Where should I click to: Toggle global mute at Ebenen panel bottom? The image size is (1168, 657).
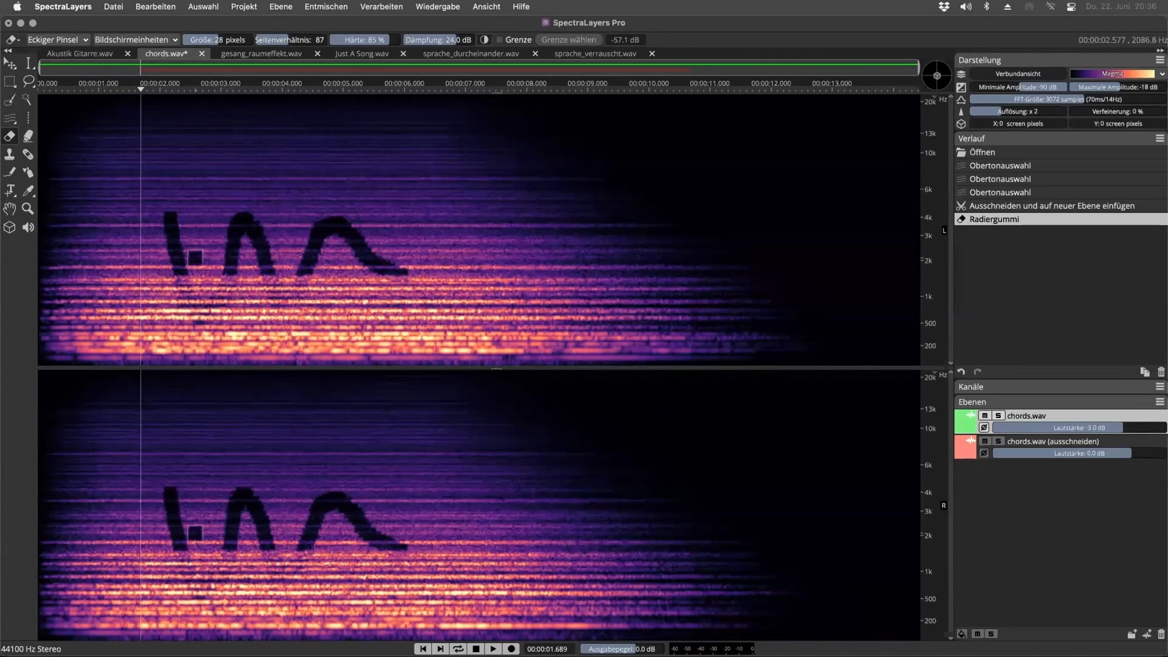pyautogui.click(x=978, y=634)
